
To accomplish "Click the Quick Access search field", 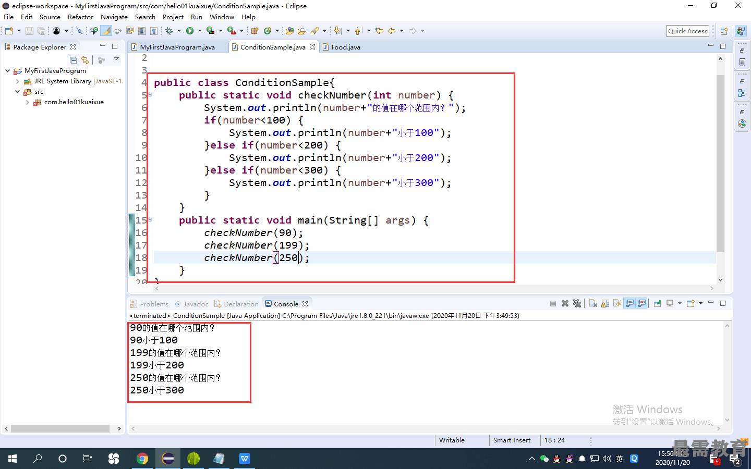I will pos(688,31).
